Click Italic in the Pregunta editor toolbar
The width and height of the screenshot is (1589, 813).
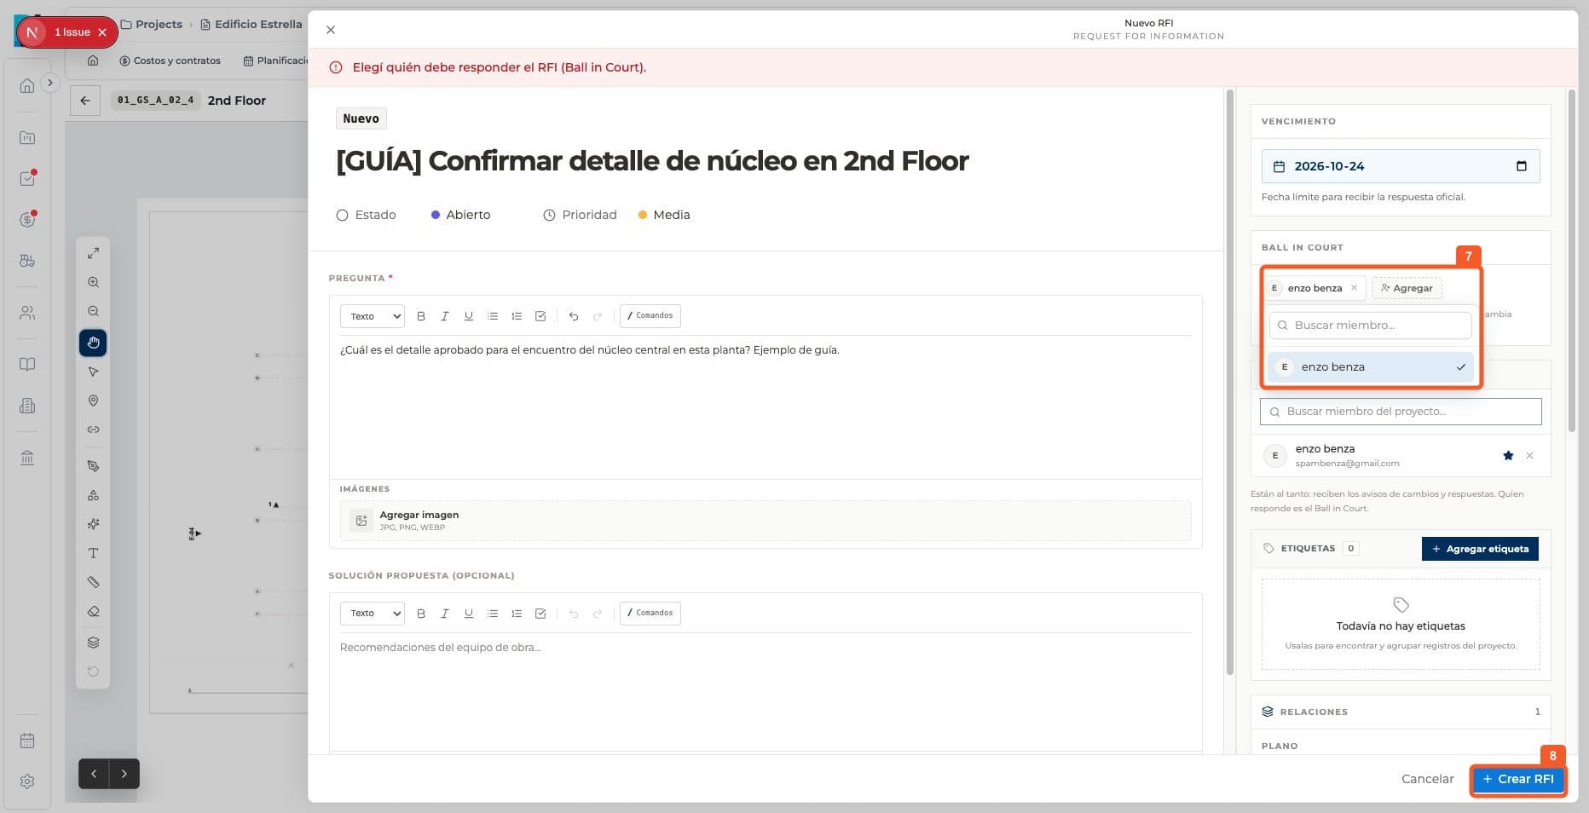pos(444,316)
